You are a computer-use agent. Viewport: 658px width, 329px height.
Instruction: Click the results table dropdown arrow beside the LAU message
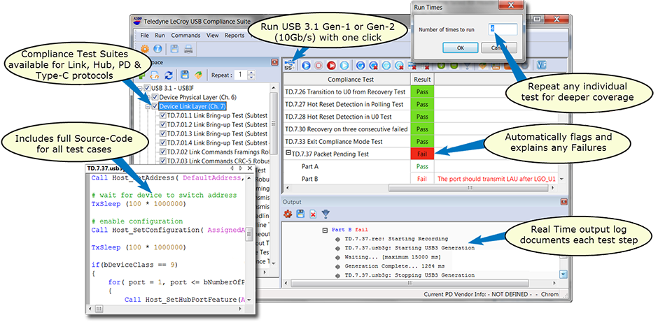(x=562, y=179)
